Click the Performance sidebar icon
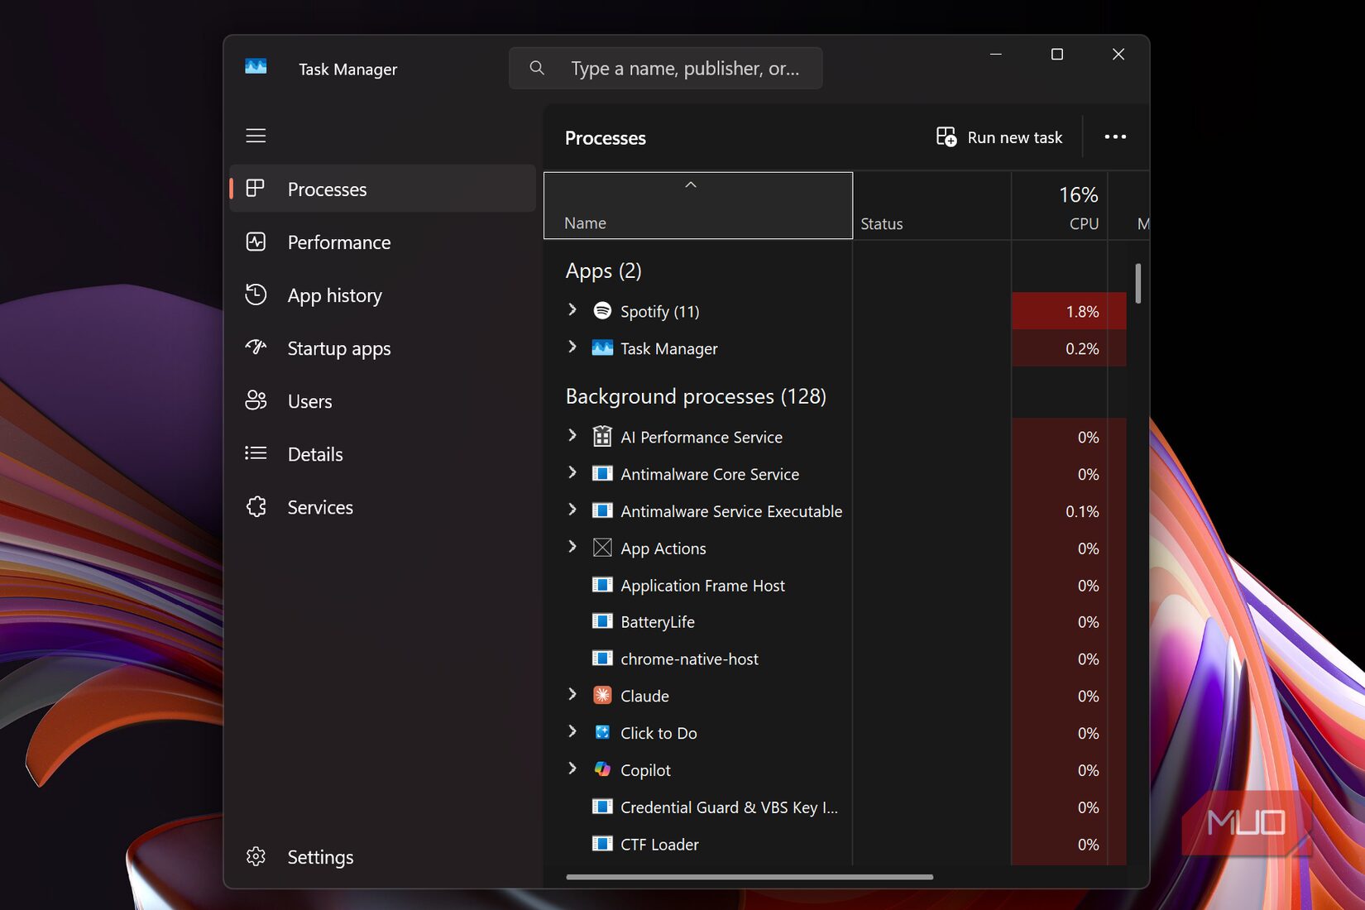The image size is (1365, 910). 256,242
